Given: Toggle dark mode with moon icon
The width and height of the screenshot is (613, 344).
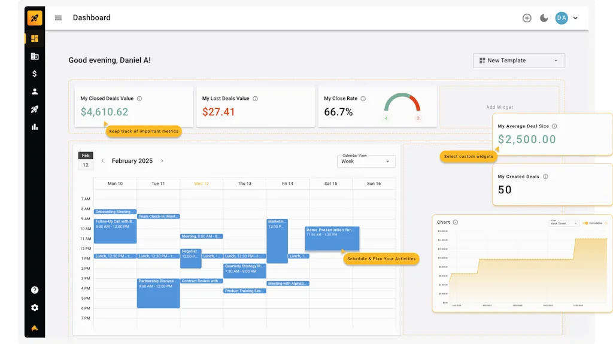Looking at the screenshot, I should [544, 18].
